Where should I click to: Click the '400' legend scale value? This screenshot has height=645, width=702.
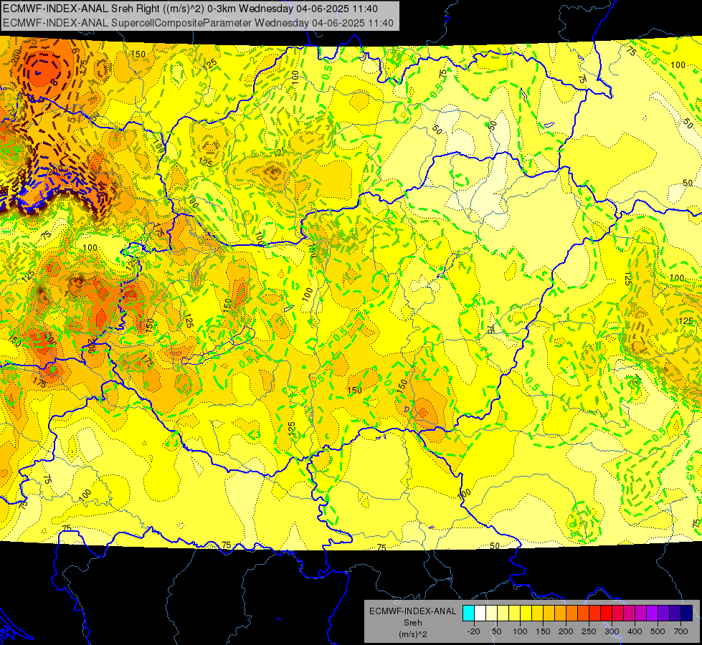click(635, 631)
